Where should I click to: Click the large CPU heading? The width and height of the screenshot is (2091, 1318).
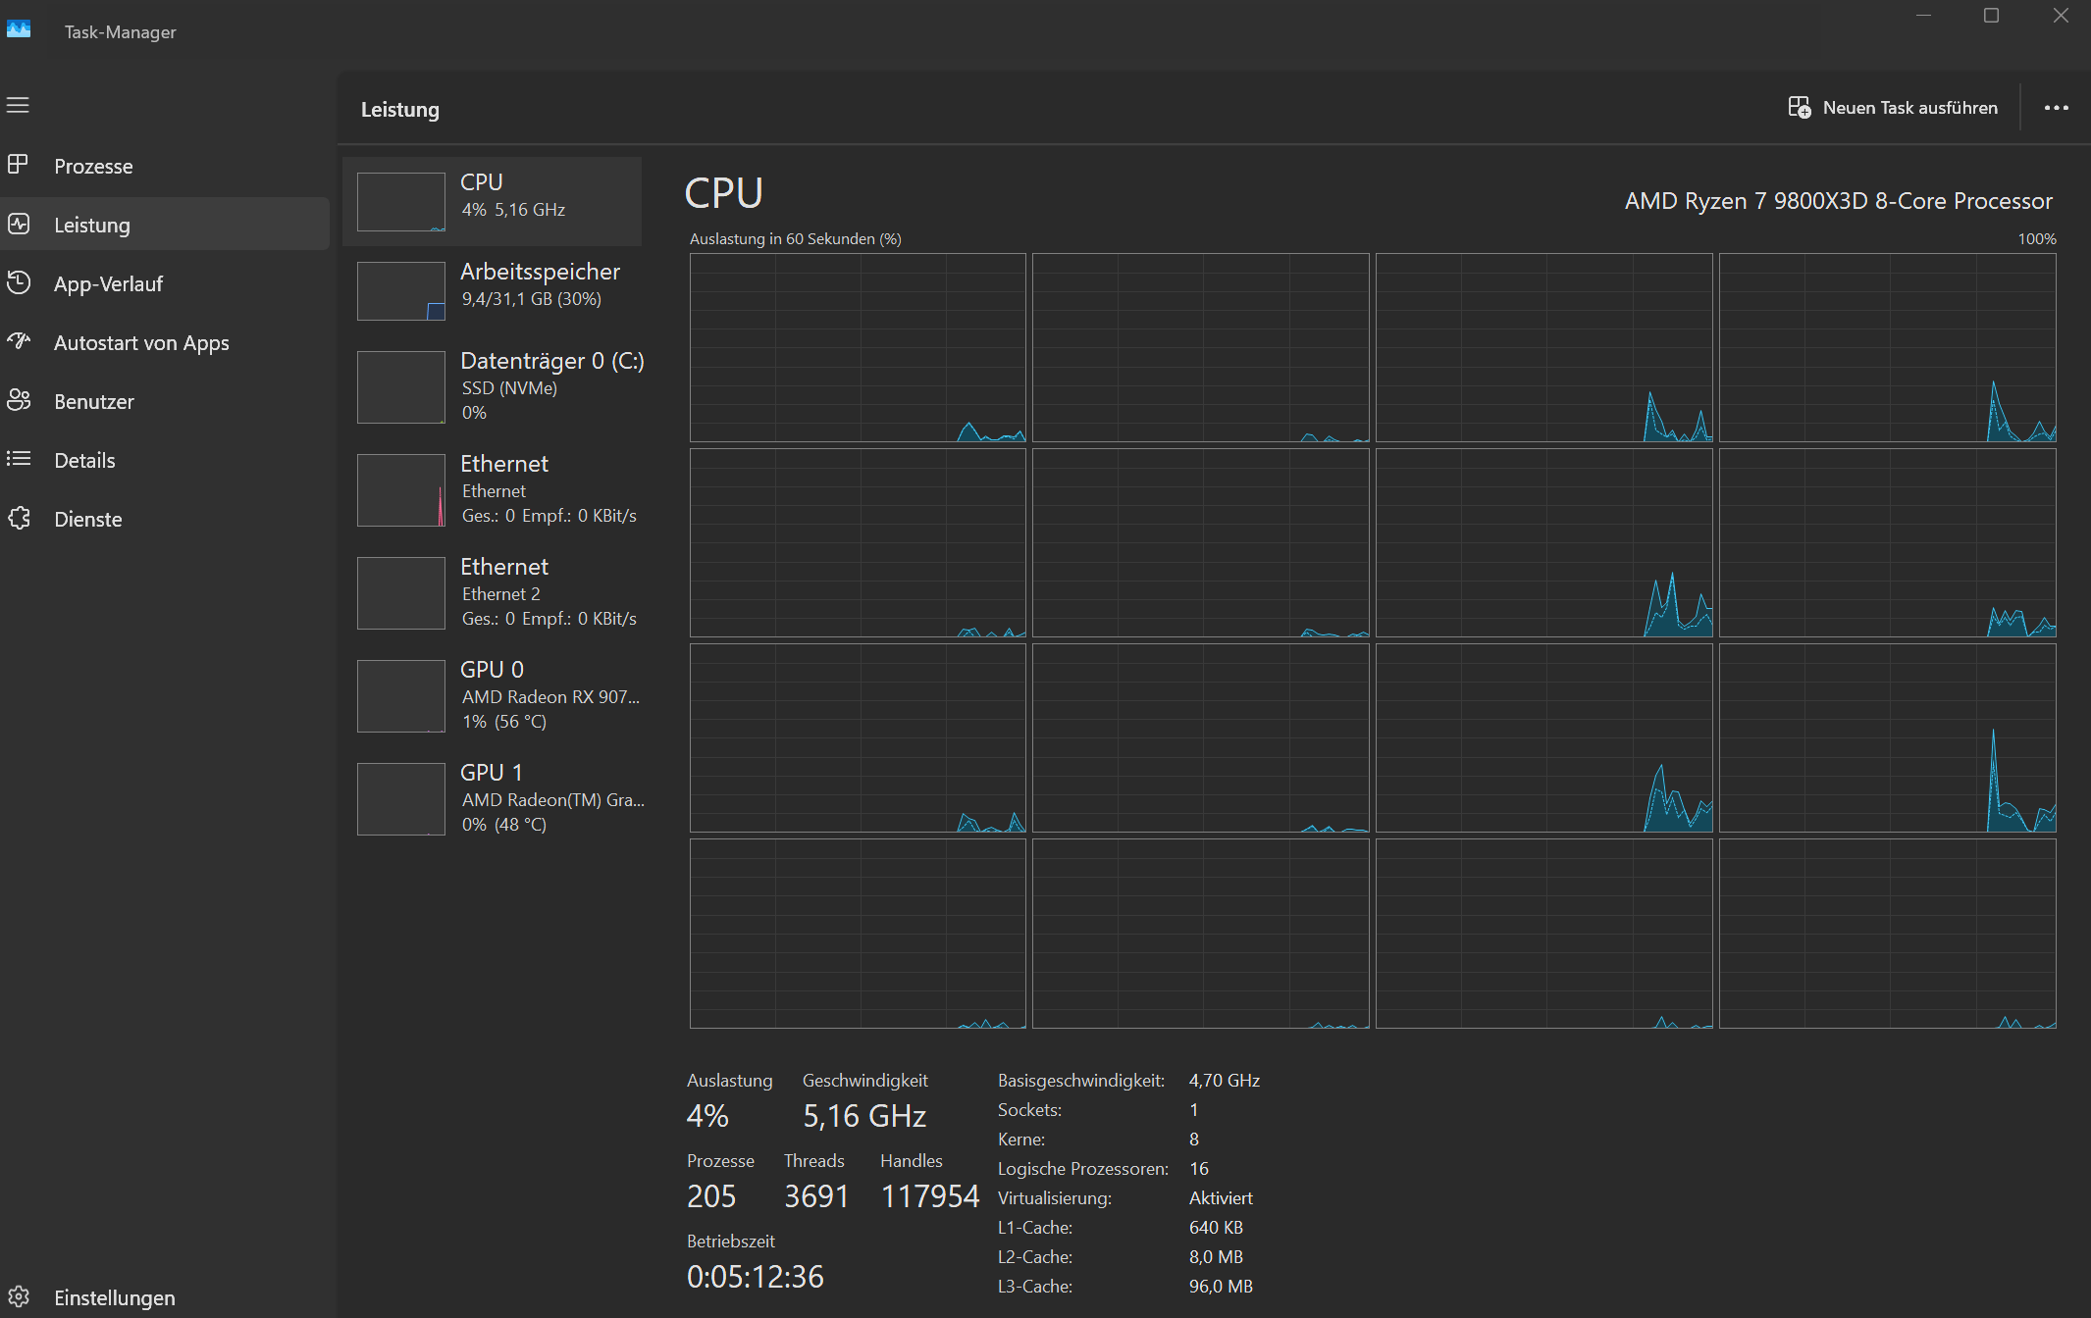click(x=724, y=193)
